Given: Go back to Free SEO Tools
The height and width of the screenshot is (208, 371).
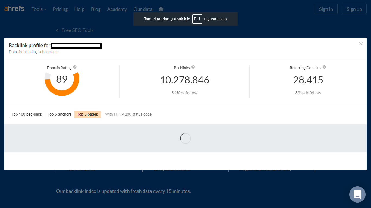Looking at the screenshot, I should coord(77,30).
